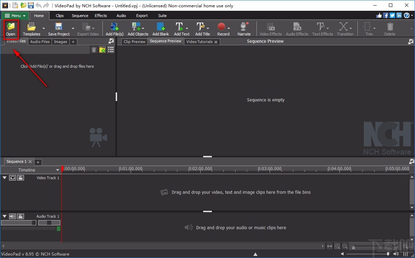Click the timeline horizontal scrollbar
415x258 pixels.
coord(163,246)
